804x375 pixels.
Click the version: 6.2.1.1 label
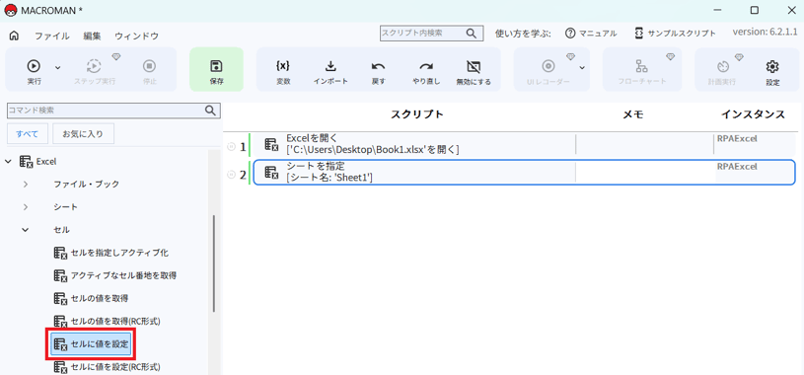click(765, 32)
